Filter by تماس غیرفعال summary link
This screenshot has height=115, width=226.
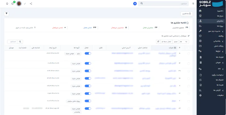[x=57, y=28]
